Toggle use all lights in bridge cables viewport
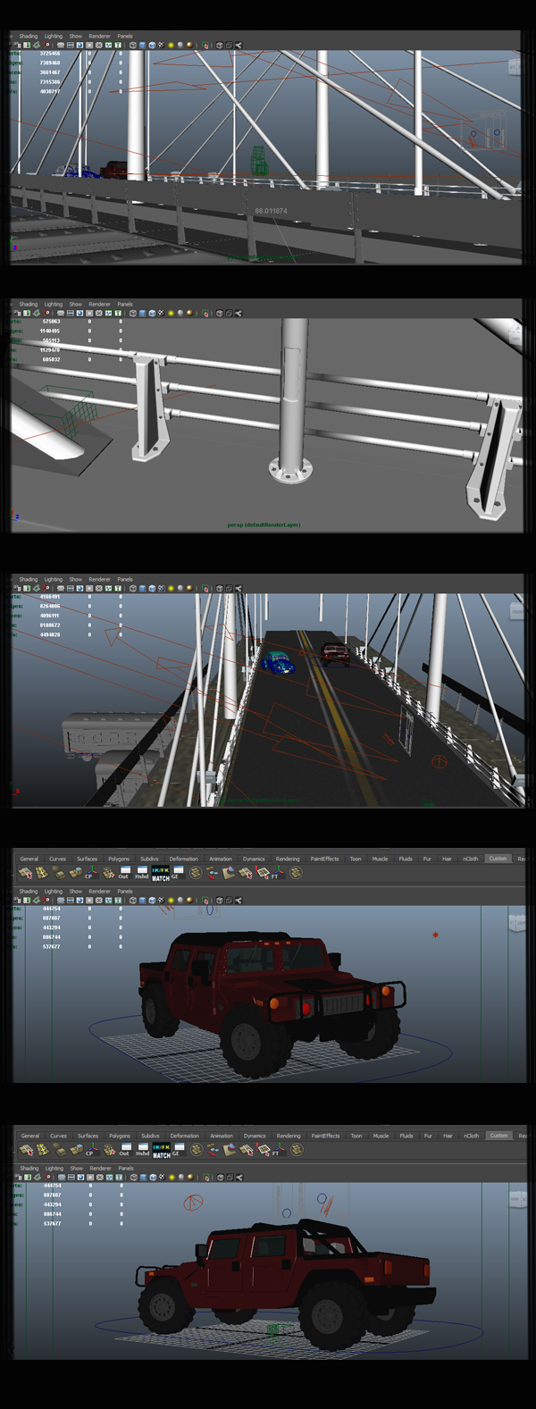 tap(171, 45)
